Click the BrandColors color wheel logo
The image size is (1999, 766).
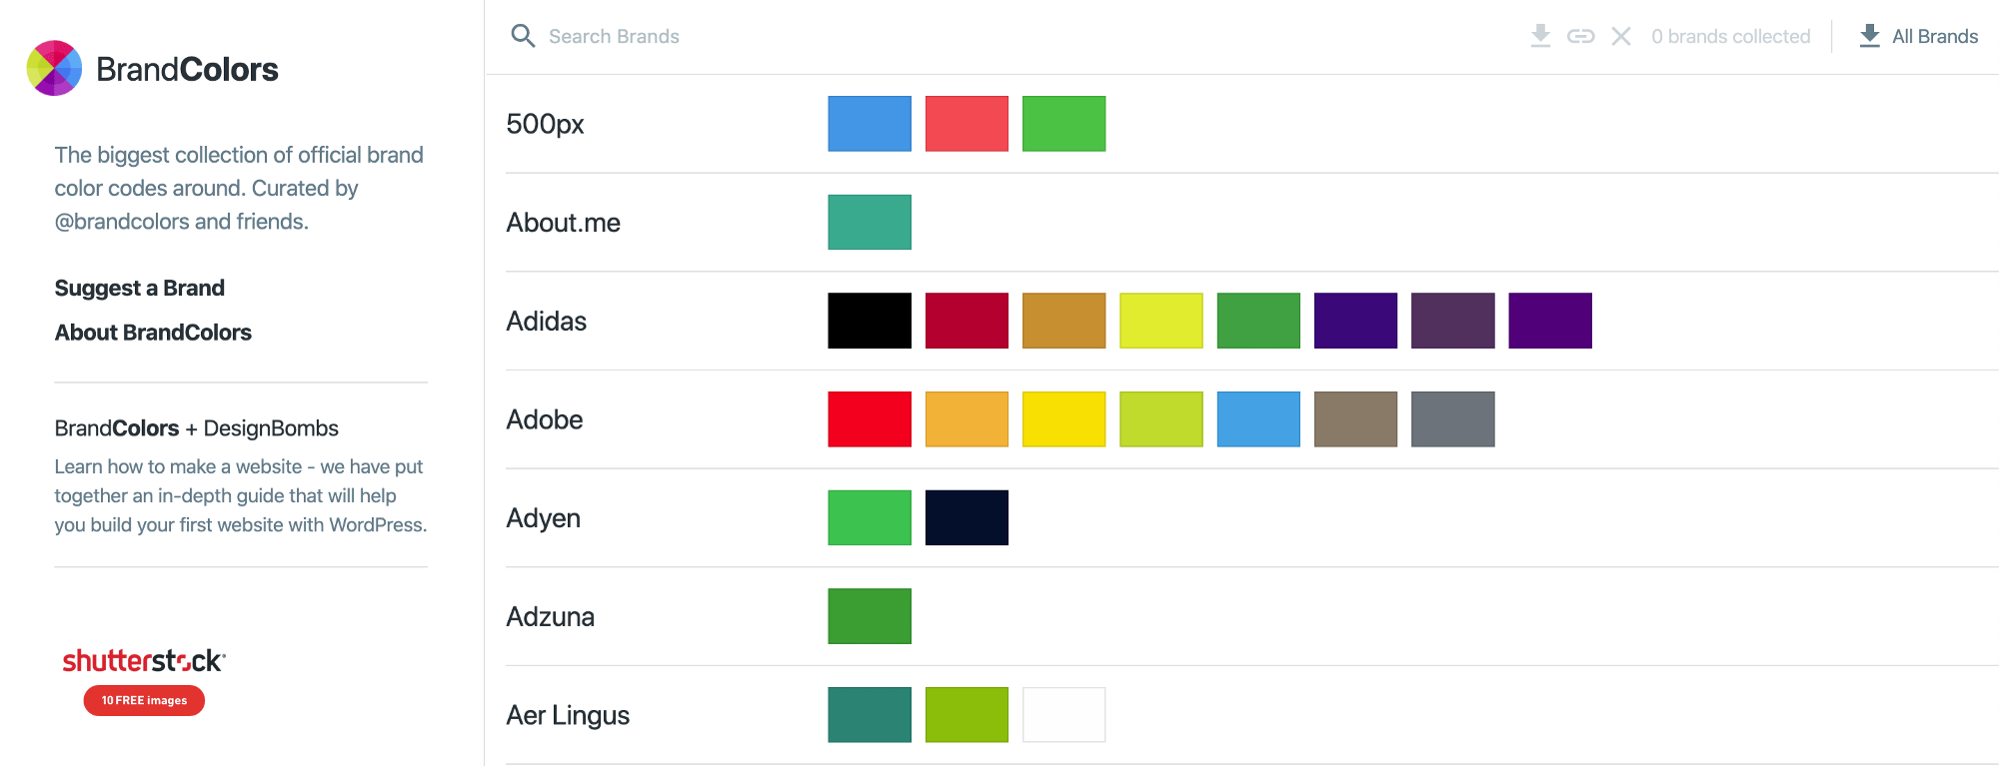click(54, 68)
